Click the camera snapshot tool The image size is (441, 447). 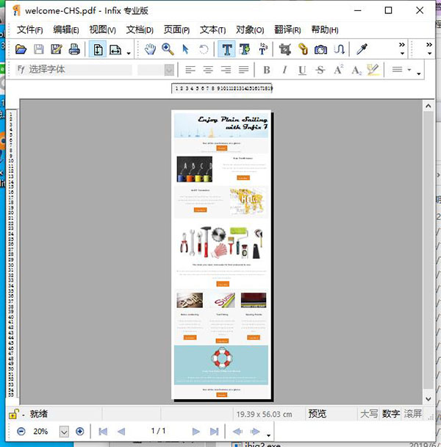pos(320,49)
